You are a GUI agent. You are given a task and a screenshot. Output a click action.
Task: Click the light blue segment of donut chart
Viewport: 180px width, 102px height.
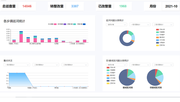tap(133, 37)
